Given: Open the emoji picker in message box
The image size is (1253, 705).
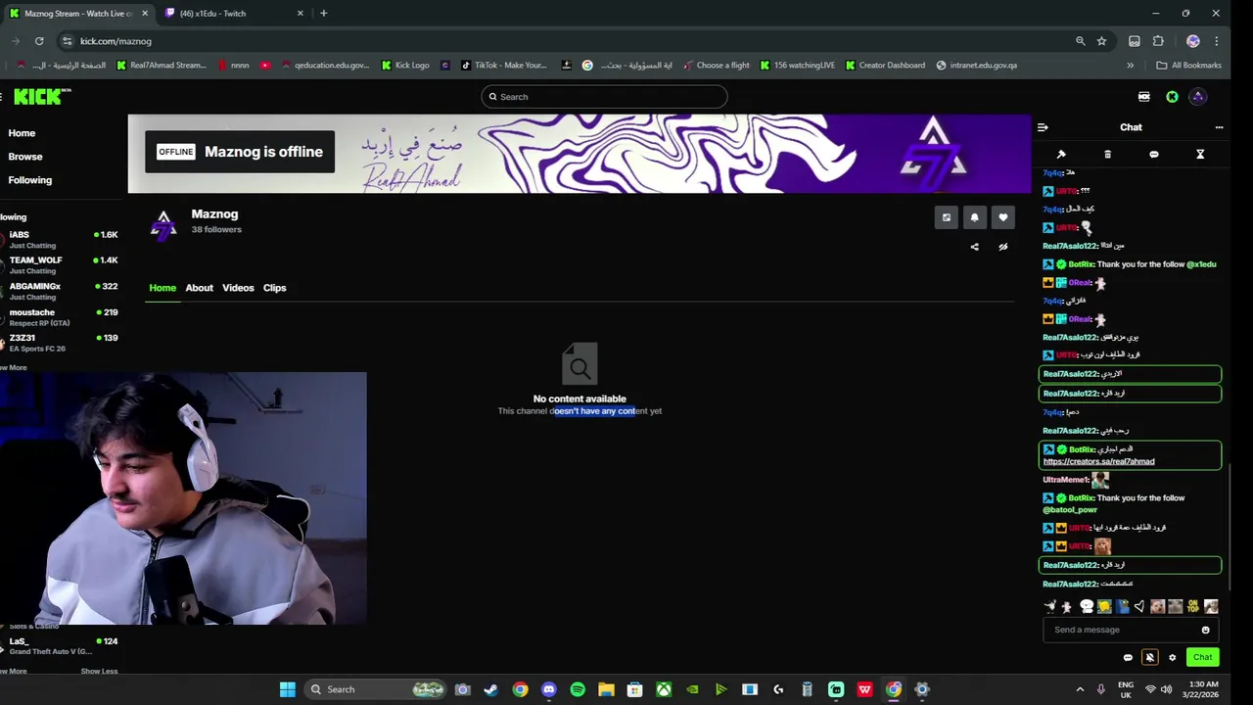Looking at the screenshot, I should pos(1205,630).
